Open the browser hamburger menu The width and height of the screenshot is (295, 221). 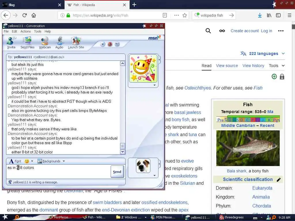click(290, 15)
